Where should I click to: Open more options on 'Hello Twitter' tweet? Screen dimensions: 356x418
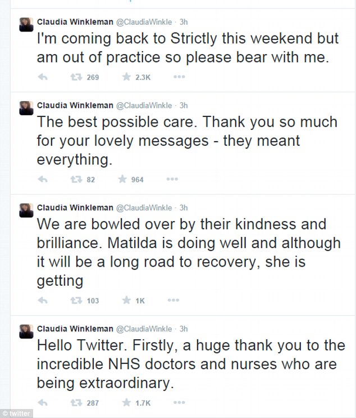[x=179, y=402]
